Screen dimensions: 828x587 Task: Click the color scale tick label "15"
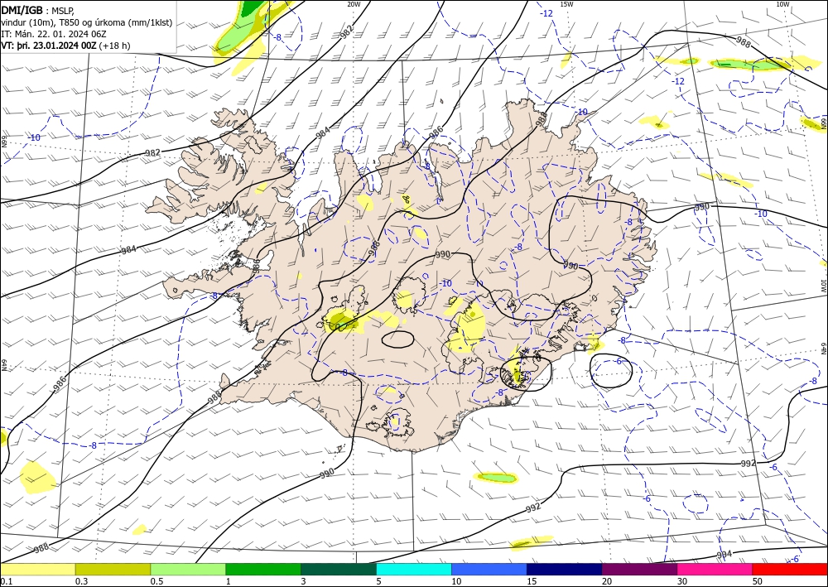[x=532, y=581]
